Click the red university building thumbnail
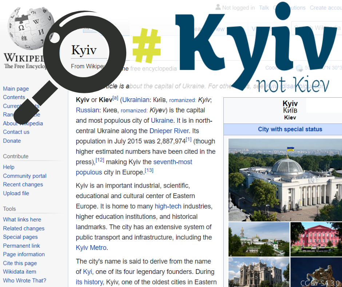Viewport: 342px width, 287px height. (316, 239)
